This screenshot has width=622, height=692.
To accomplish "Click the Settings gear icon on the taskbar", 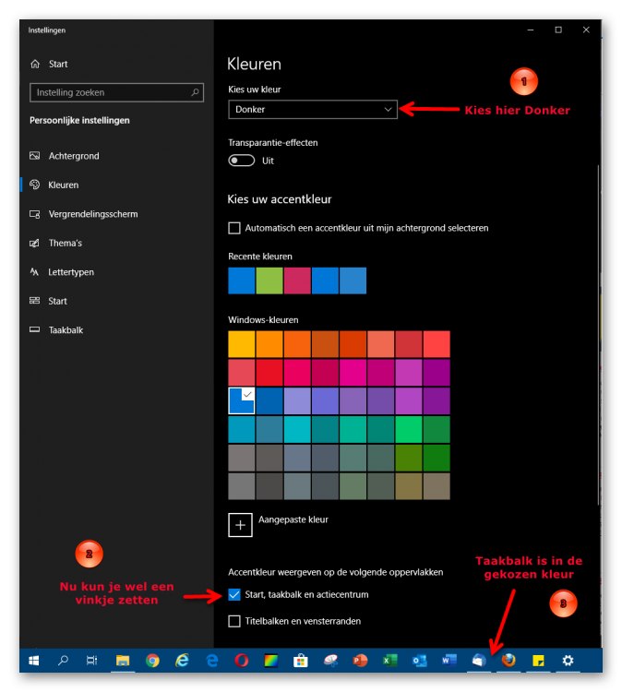I will click(x=568, y=661).
